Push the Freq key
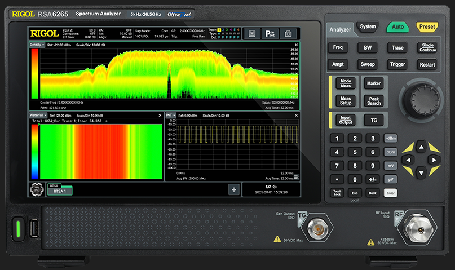Viewport: 455px width, 270px height. pyautogui.click(x=338, y=47)
